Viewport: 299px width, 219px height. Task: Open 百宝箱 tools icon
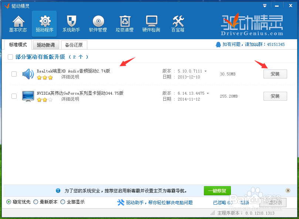[x=178, y=21]
